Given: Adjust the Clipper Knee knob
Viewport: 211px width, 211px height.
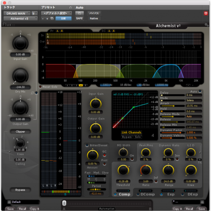Looking at the screenshot, I should pyautogui.click(x=20, y=143).
